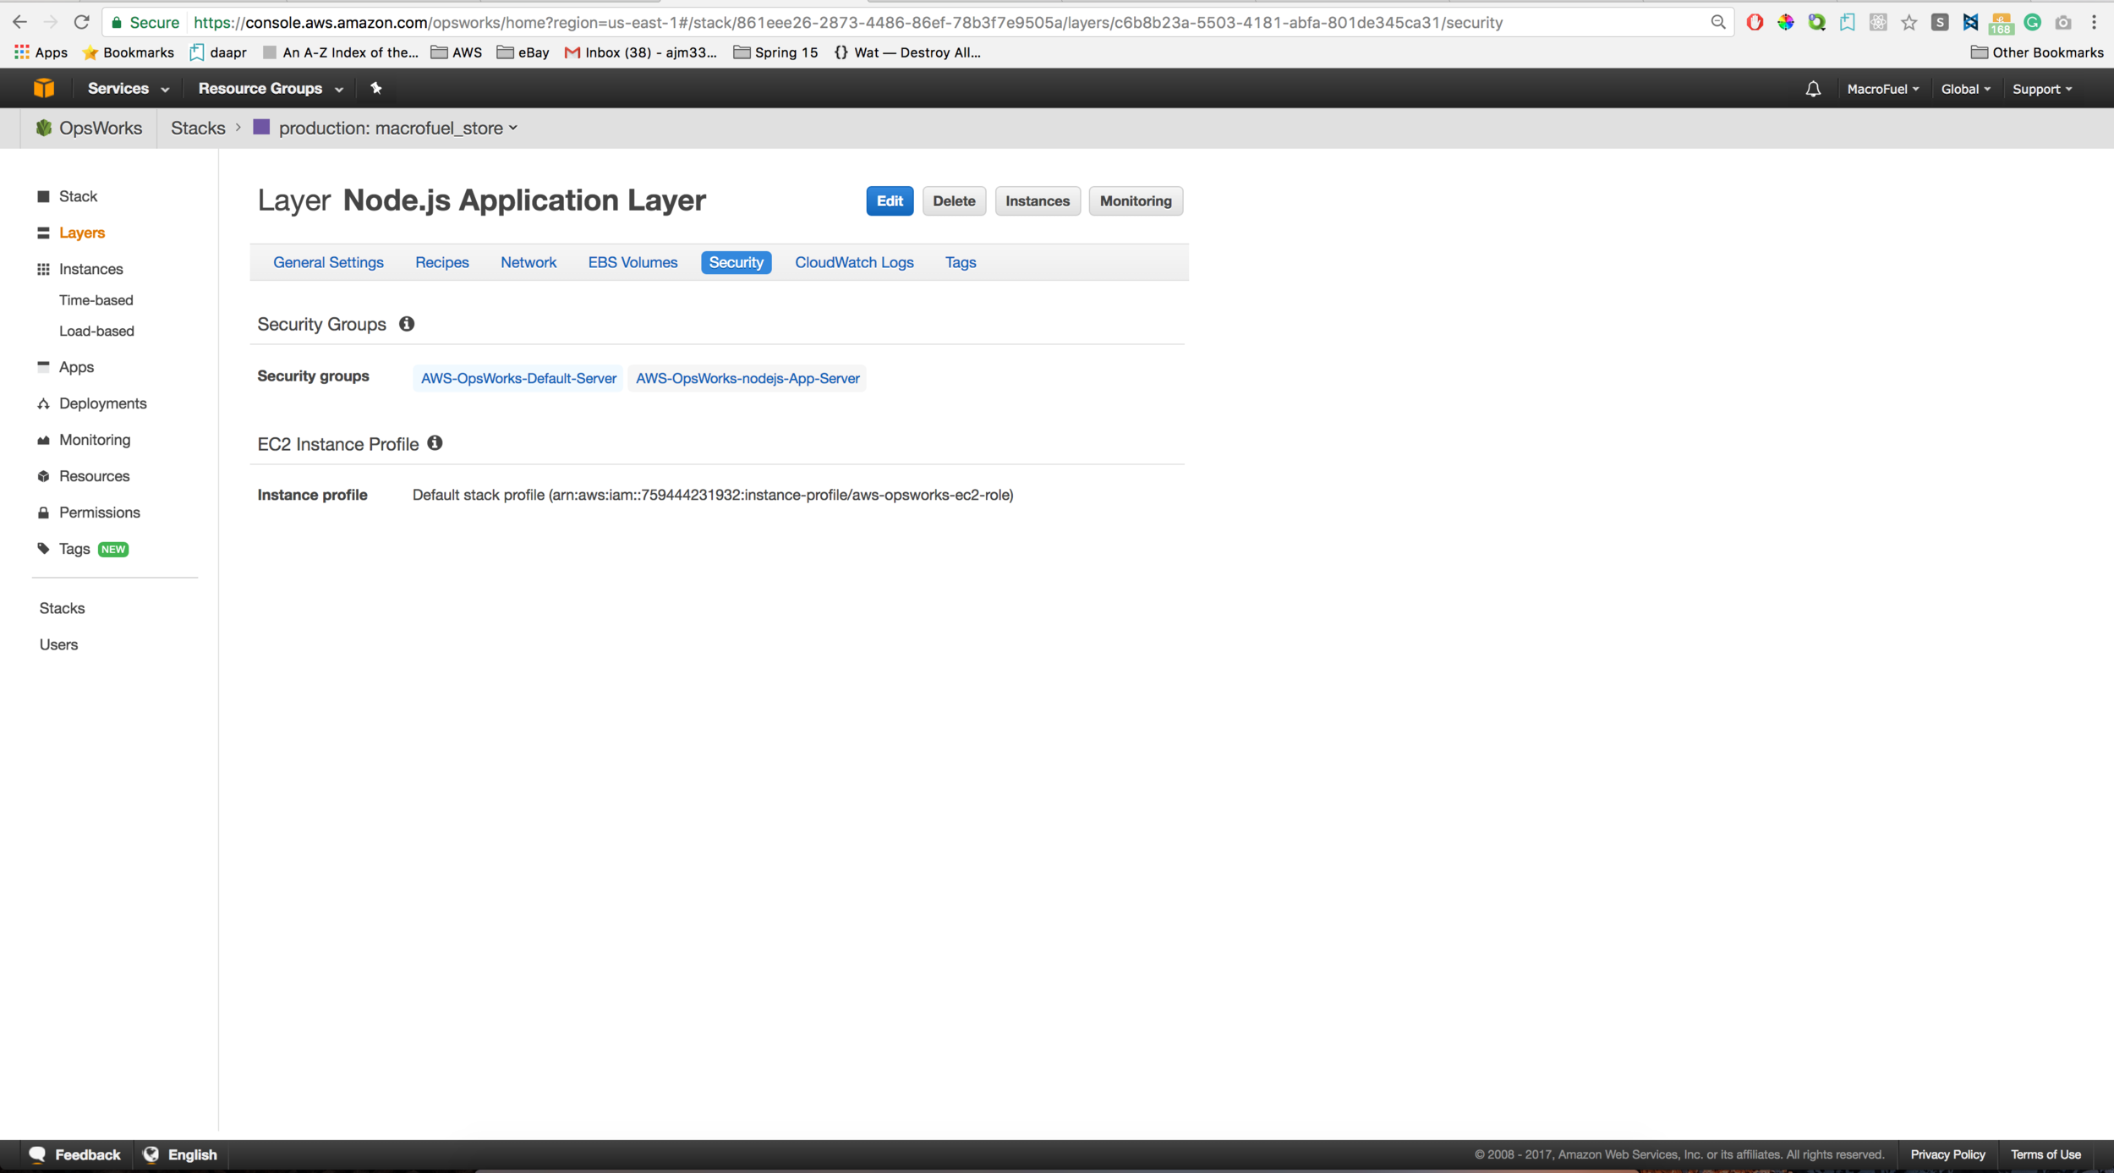
Task: Click the Terms of Use footer link
Action: 2046,1154
